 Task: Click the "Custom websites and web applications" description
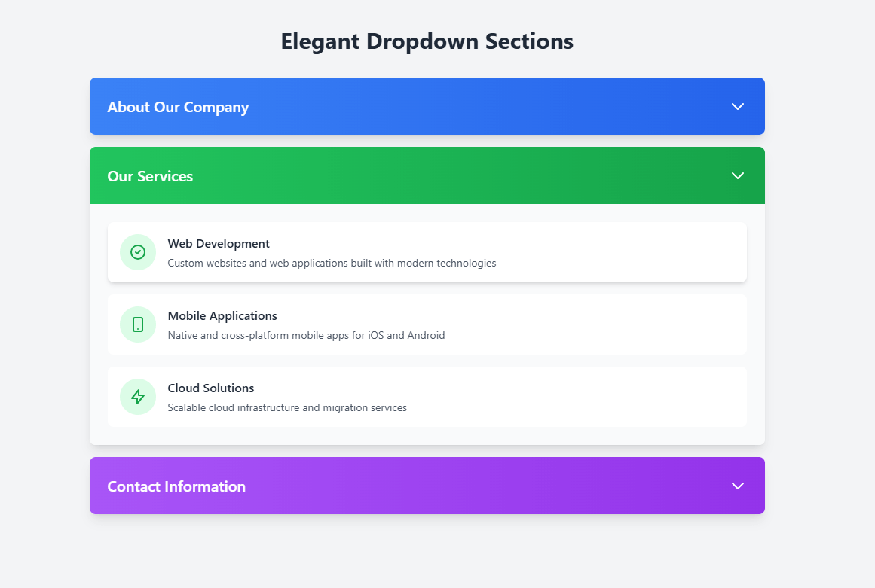click(x=332, y=263)
